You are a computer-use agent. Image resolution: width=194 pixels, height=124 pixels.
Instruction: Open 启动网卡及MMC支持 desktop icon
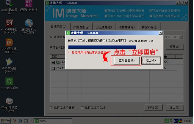tap(29, 26)
